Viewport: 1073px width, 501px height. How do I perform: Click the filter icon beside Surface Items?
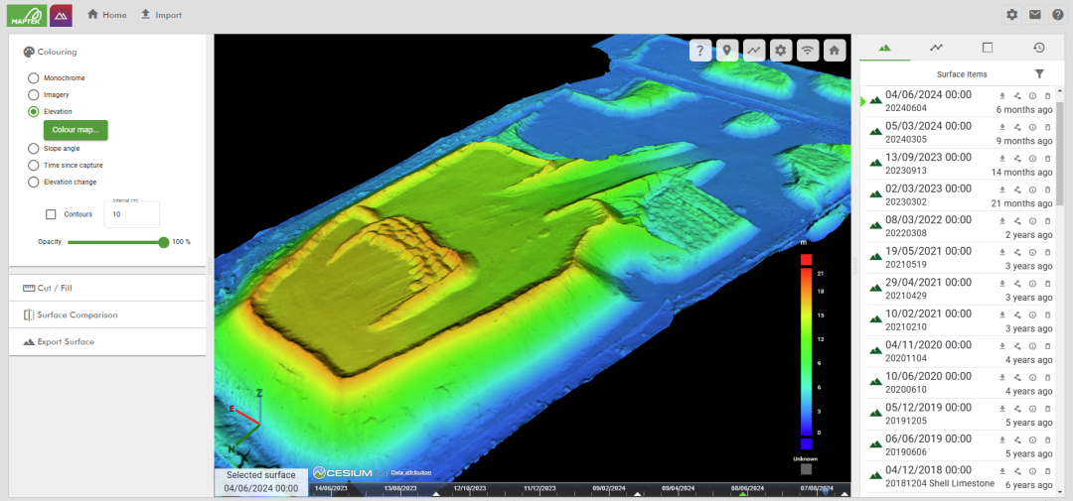click(x=1039, y=73)
